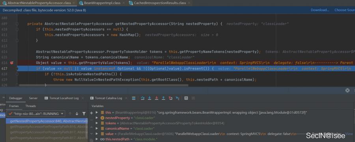Click fold end marker at line 612
Screen dimensions: 355x142
(17, 41)
